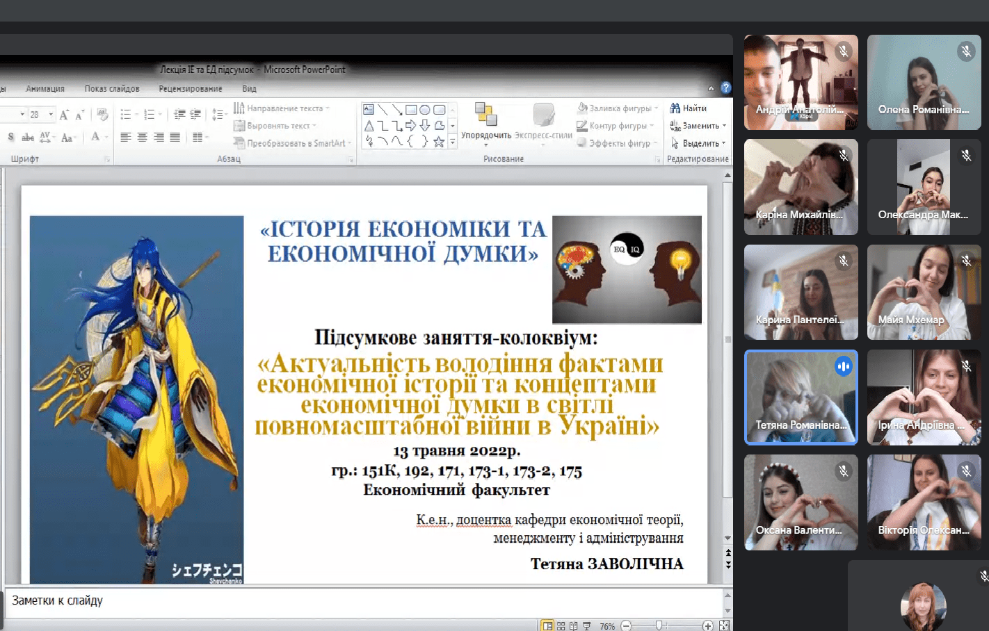Click the Экспресс-стили button
This screenshot has height=631, width=989.
tap(543, 121)
